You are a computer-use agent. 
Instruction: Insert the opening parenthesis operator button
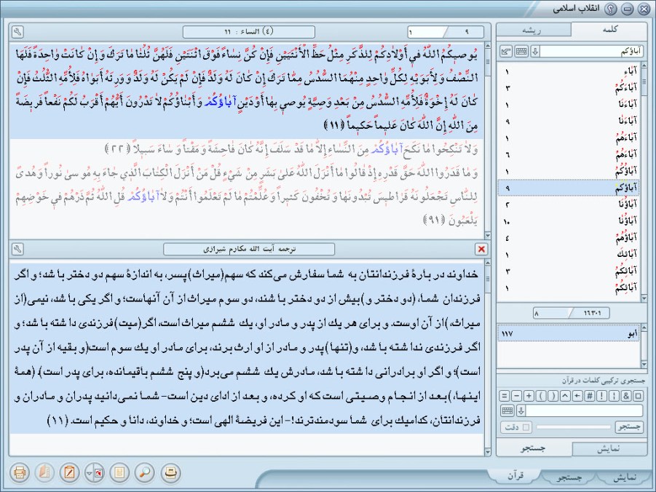(x=541, y=395)
